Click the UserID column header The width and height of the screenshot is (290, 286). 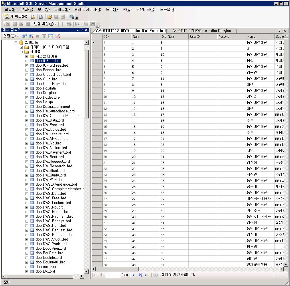(x=203, y=37)
